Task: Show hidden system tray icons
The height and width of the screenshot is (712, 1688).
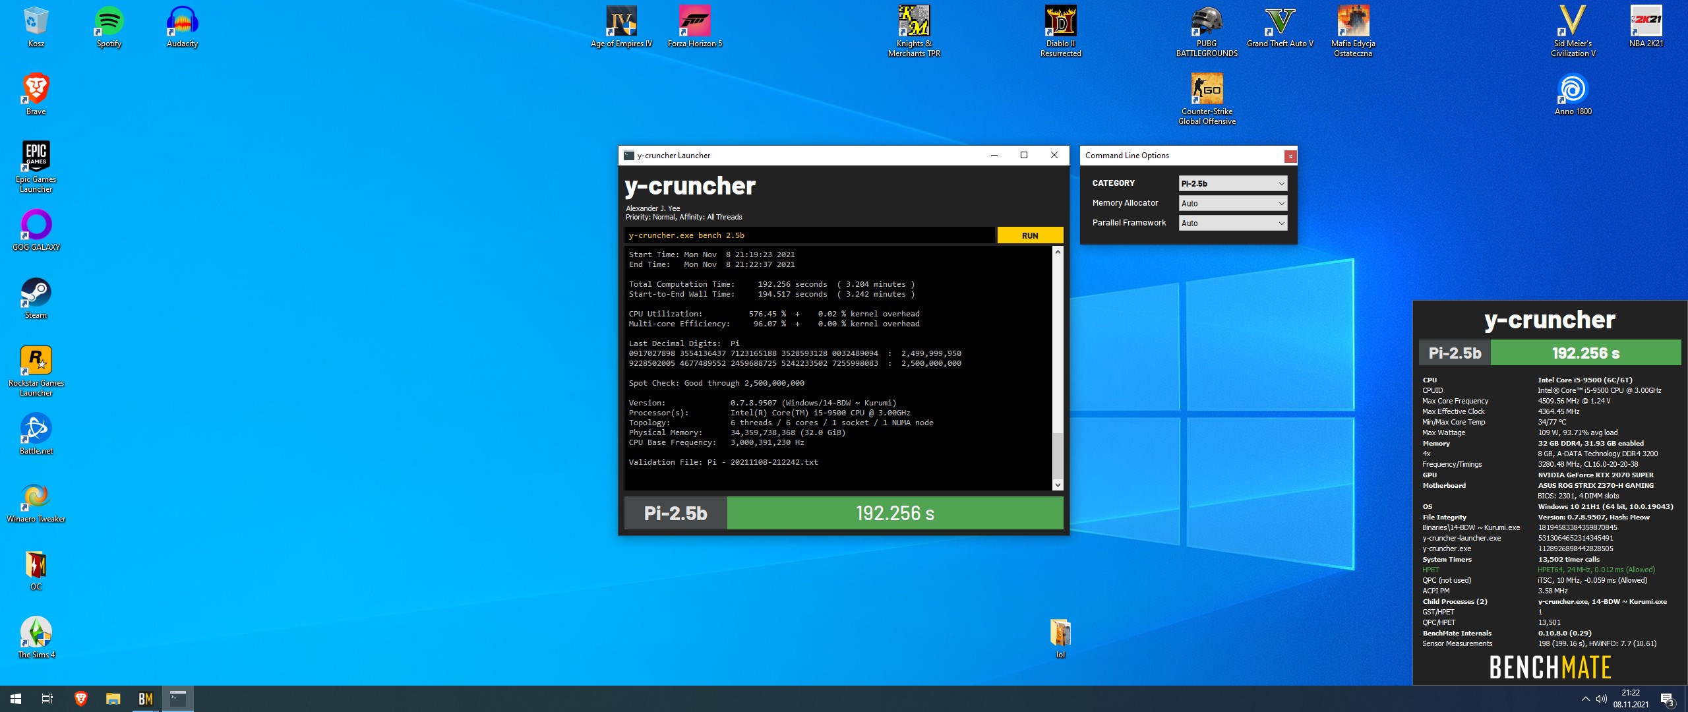Action: tap(1585, 699)
